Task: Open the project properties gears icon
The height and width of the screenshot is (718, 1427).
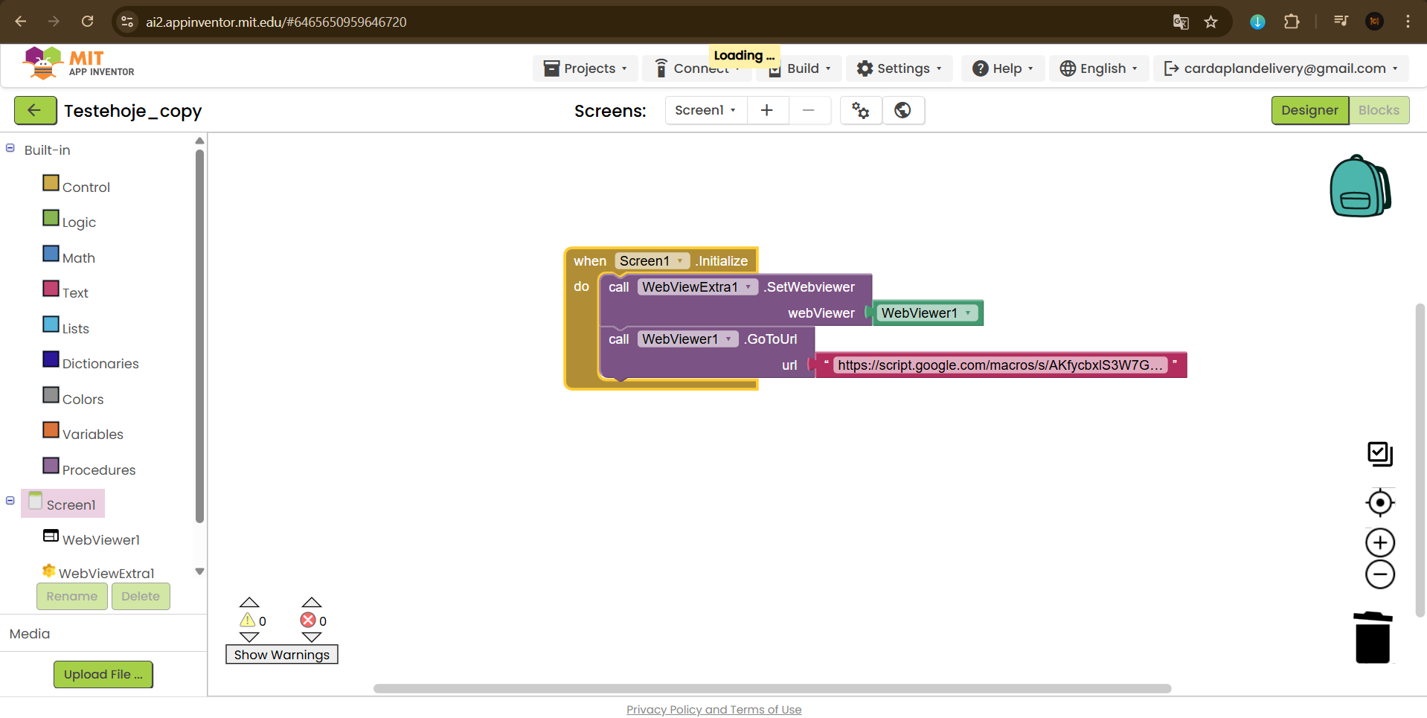Action: [861, 111]
